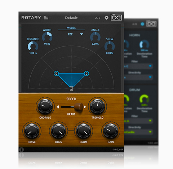Click the UVI logo
173x169 pixels.
pyautogui.click(x=116, y=17)
